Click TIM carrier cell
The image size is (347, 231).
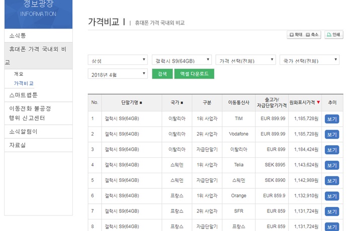pos(238,119)
